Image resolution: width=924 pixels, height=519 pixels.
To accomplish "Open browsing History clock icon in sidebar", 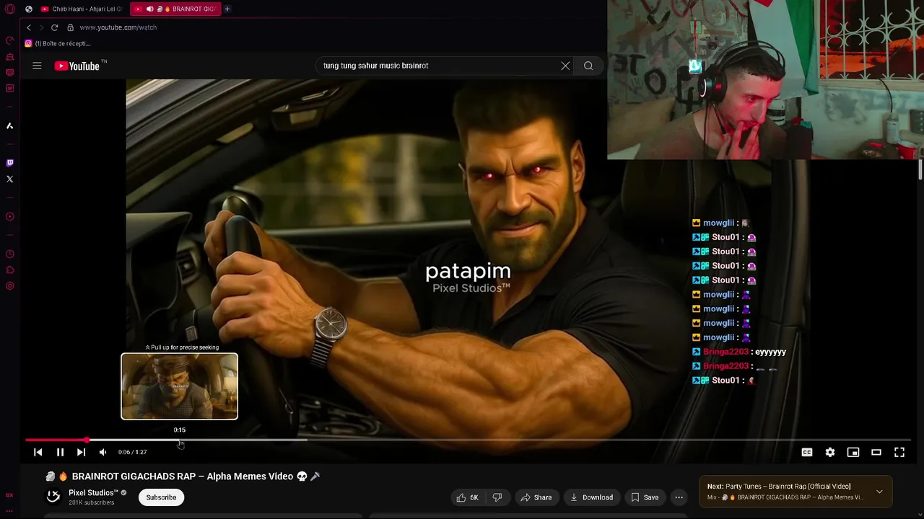I will [10, 254].
